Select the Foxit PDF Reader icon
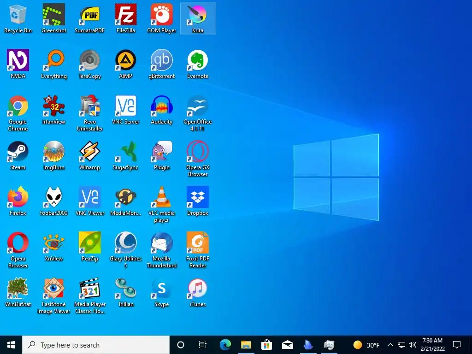The height and width of the screenshot is (354, 472). [198, 250]
